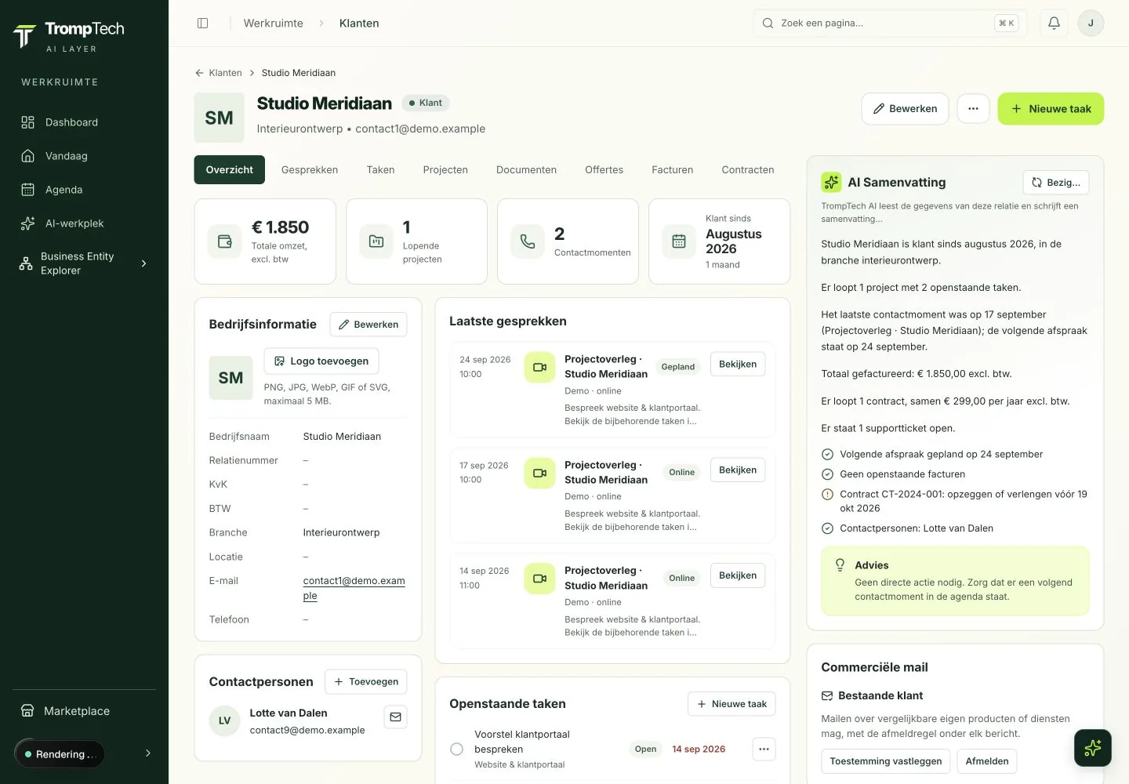This screenshot has height=784, width=1129.
Task: Click Werkruimte in top breadcrumb
Action: point(273,24)
